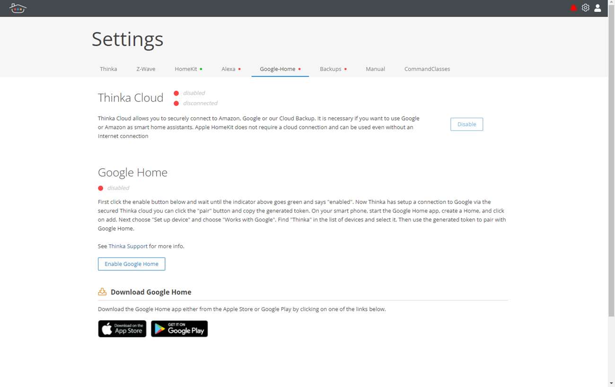
Task: Open the user account profile icon
Action: [598, 8]
